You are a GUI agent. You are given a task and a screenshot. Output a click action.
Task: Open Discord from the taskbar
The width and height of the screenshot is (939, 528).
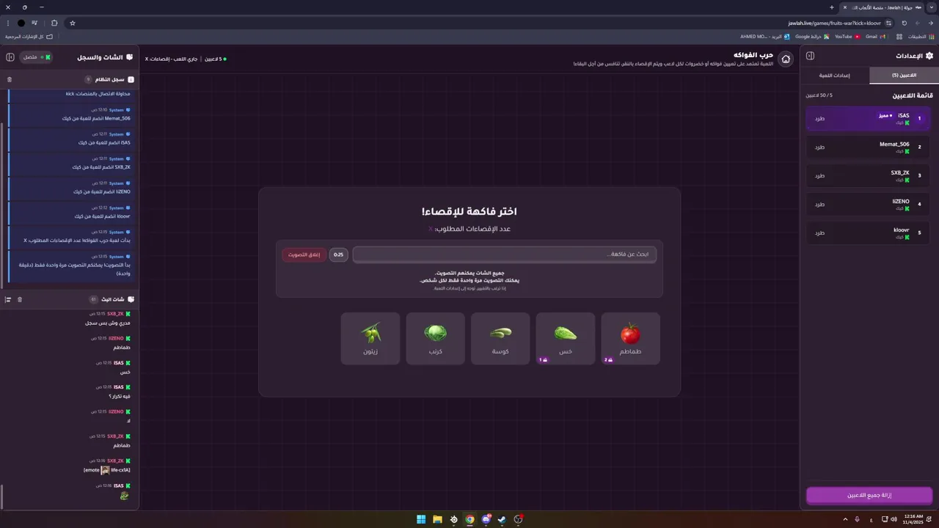[x=486, y=519]
